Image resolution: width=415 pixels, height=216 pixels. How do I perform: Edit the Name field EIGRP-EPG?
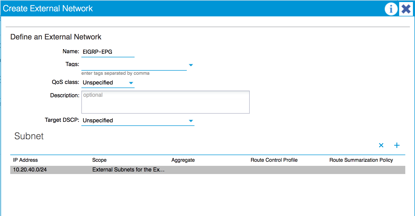[108, 52]
